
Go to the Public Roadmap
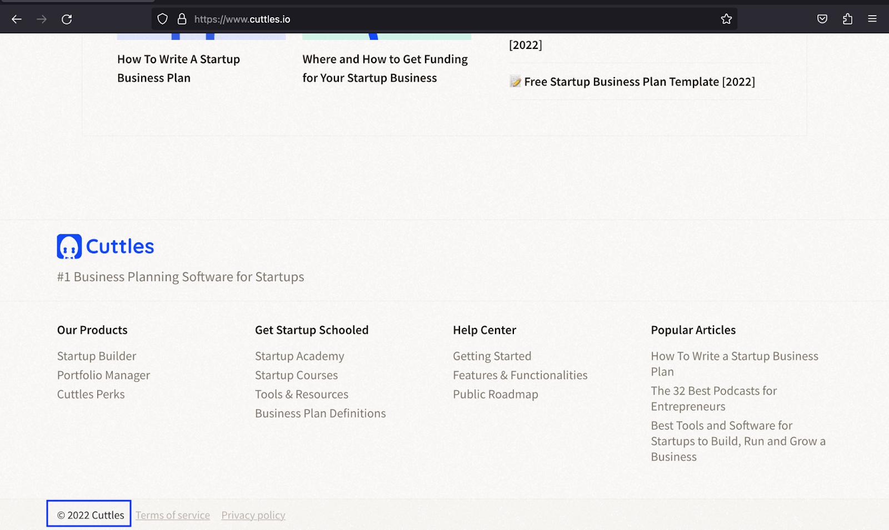[495, 394]
